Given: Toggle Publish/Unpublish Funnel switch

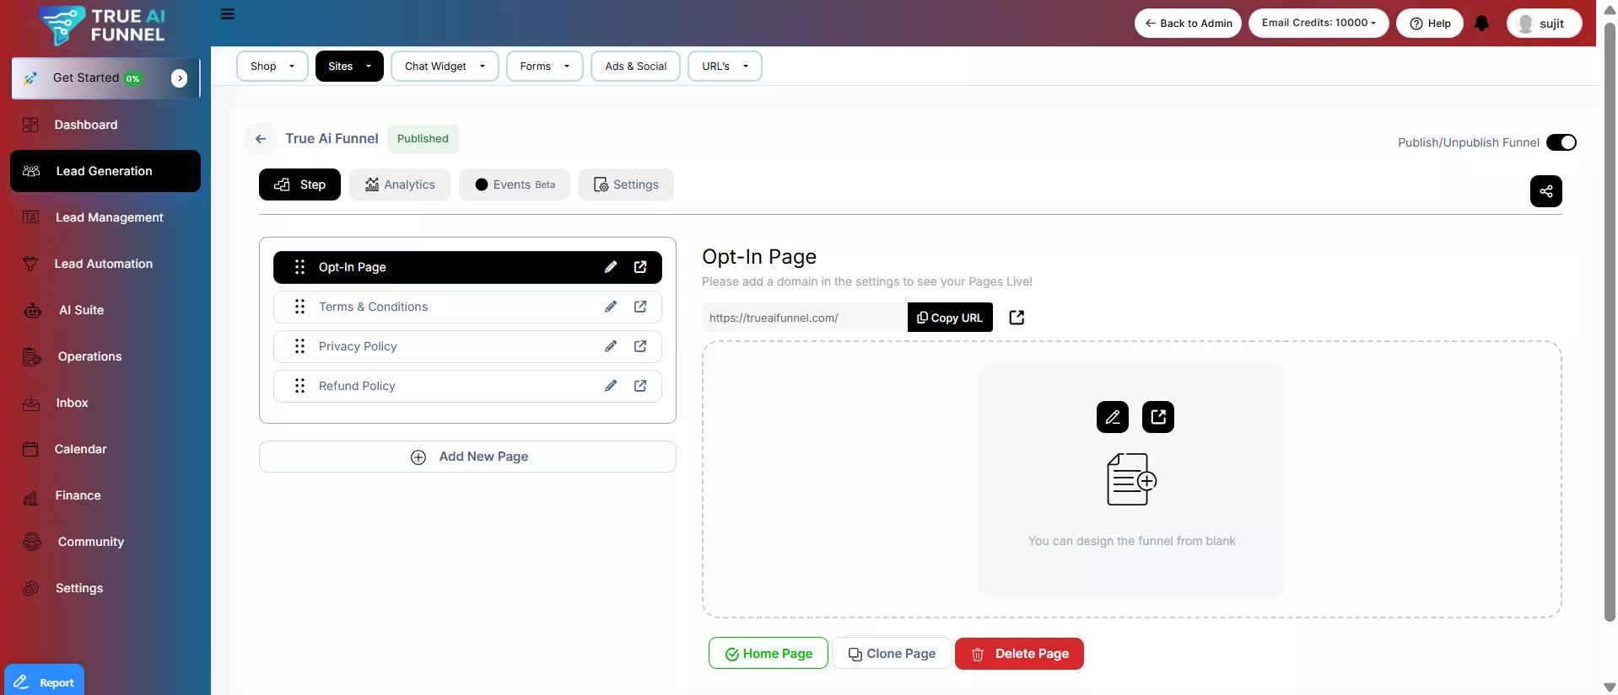Looking at the screenshot, I should 1561,142.
